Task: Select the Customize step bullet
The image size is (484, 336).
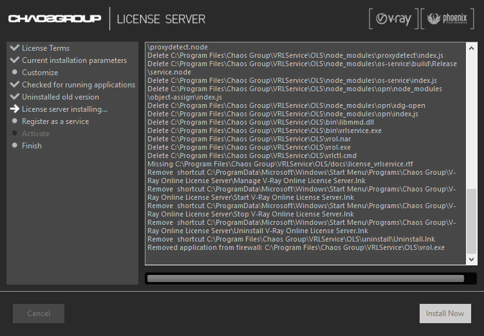Action: point(14,73)
